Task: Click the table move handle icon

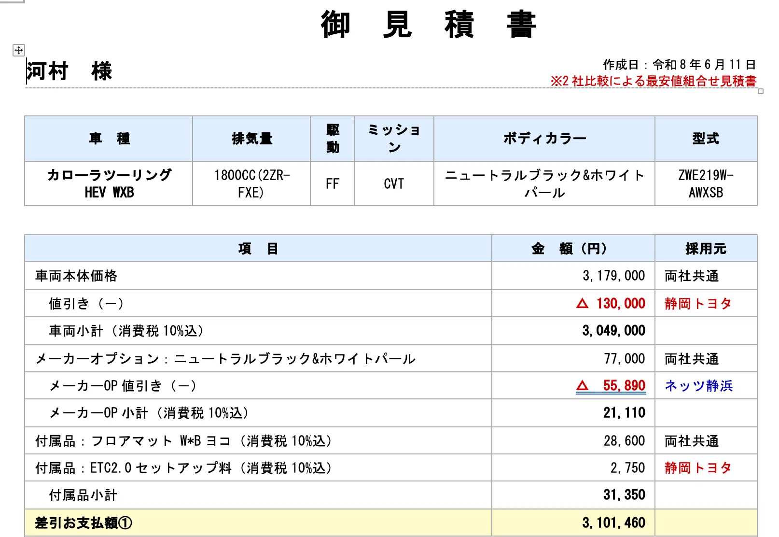Action: tap(18, 50)
